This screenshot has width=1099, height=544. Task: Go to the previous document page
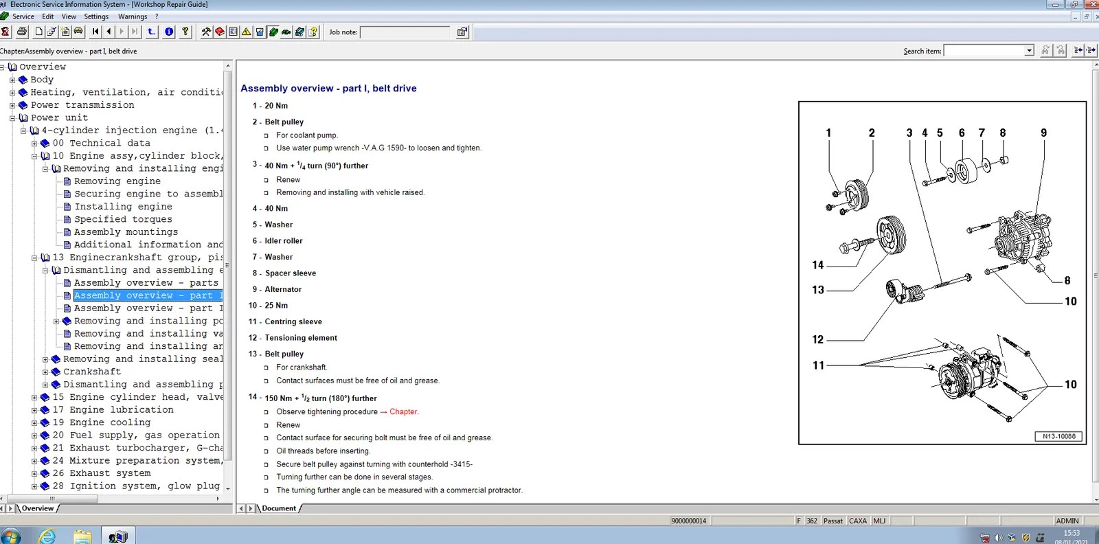[x=109, y=32]
